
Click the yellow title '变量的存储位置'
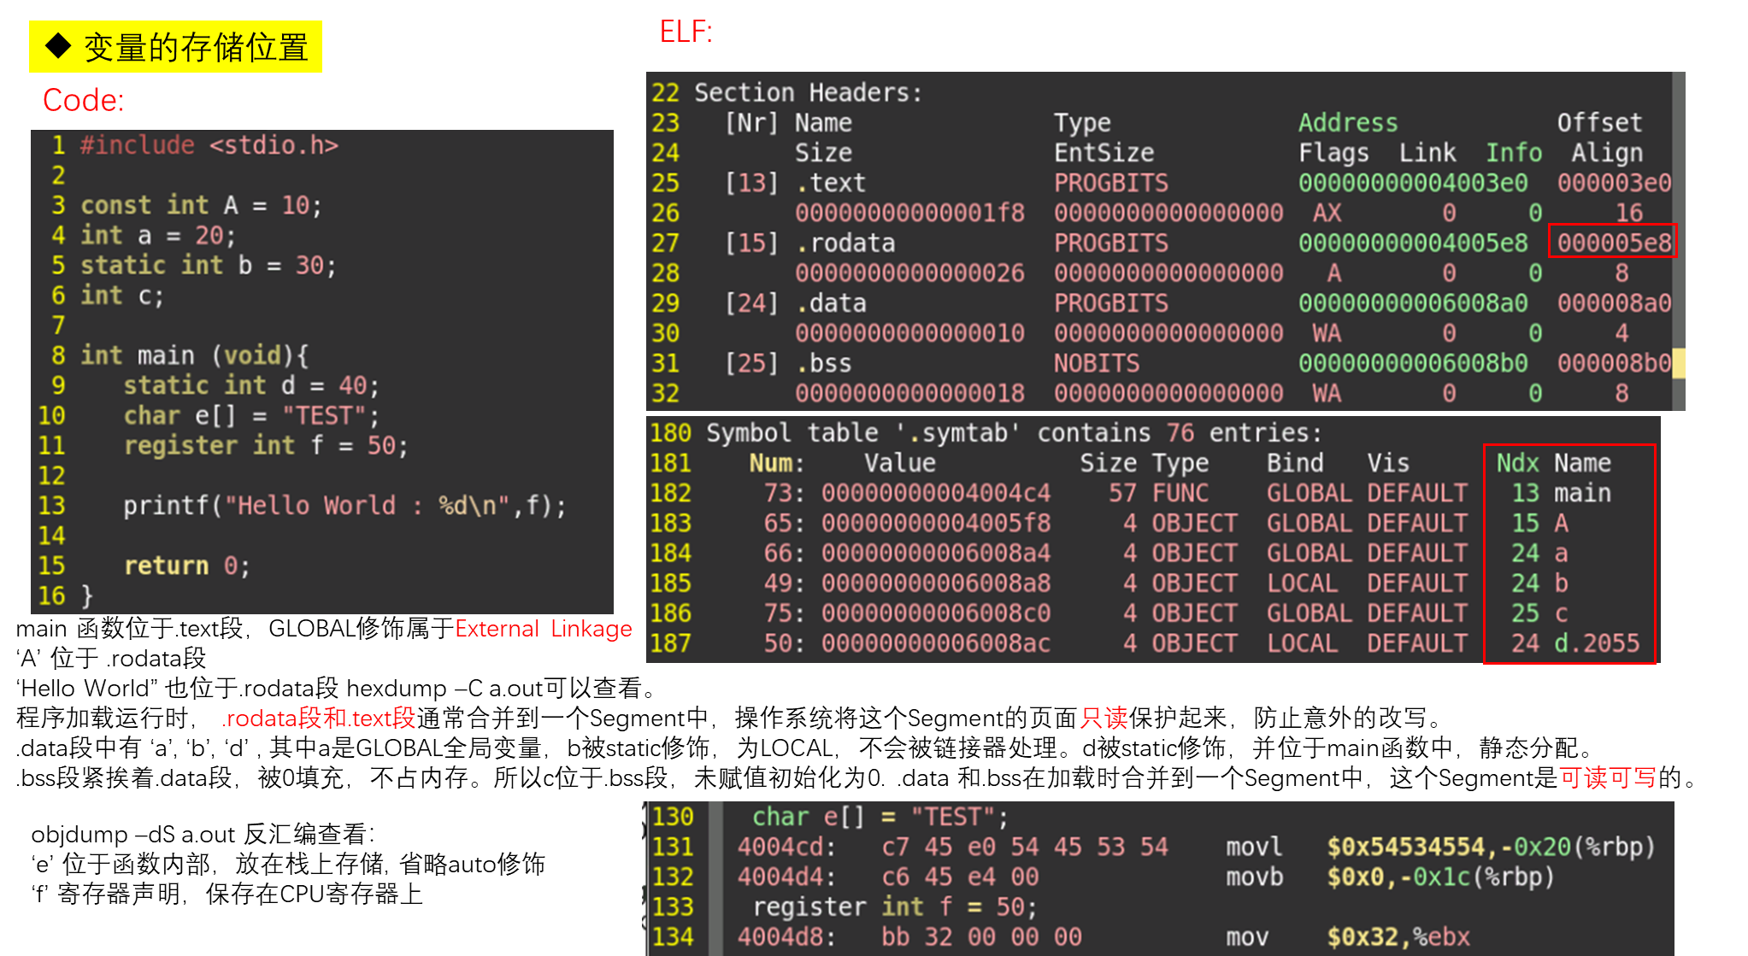tap(176, 47)
